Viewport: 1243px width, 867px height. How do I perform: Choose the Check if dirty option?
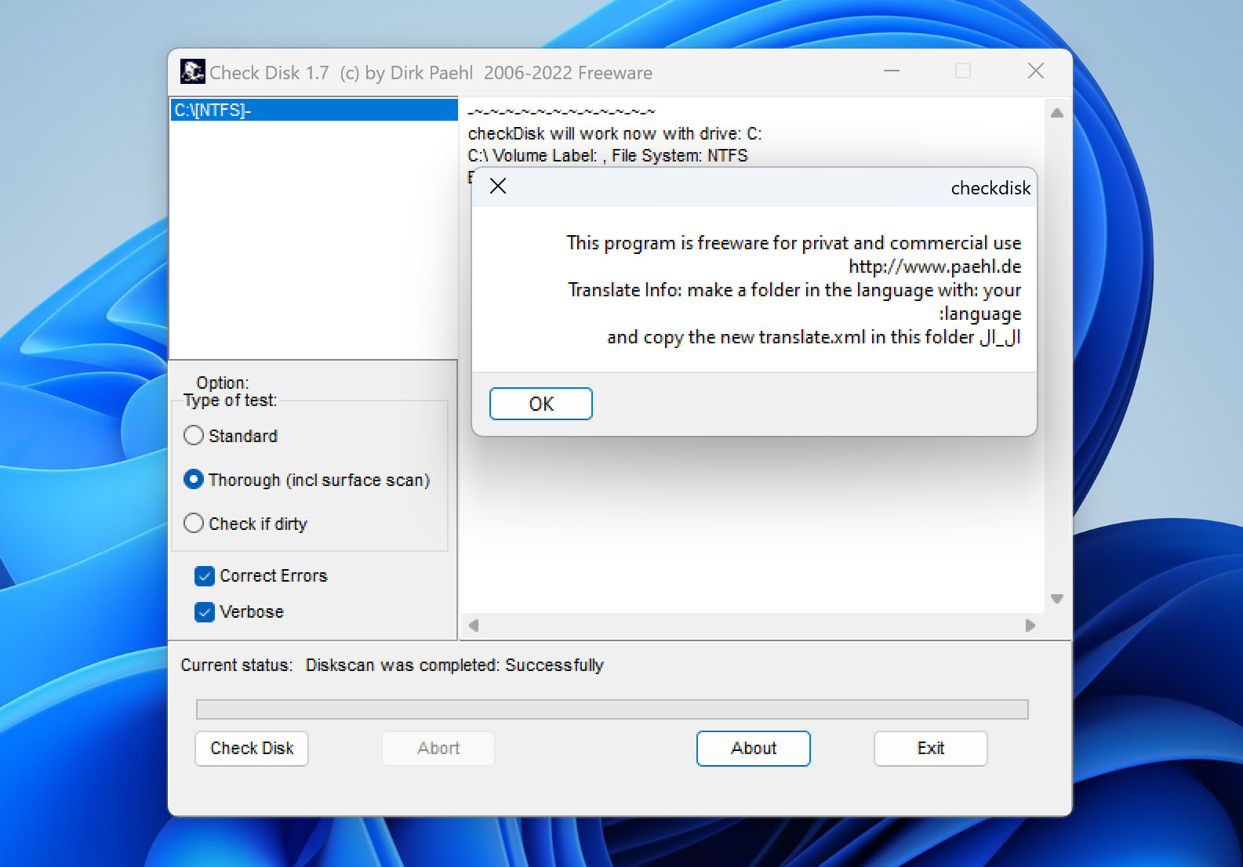194,524
